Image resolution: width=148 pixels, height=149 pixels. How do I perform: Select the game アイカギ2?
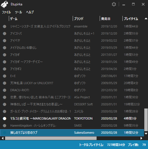click(16, 69)
